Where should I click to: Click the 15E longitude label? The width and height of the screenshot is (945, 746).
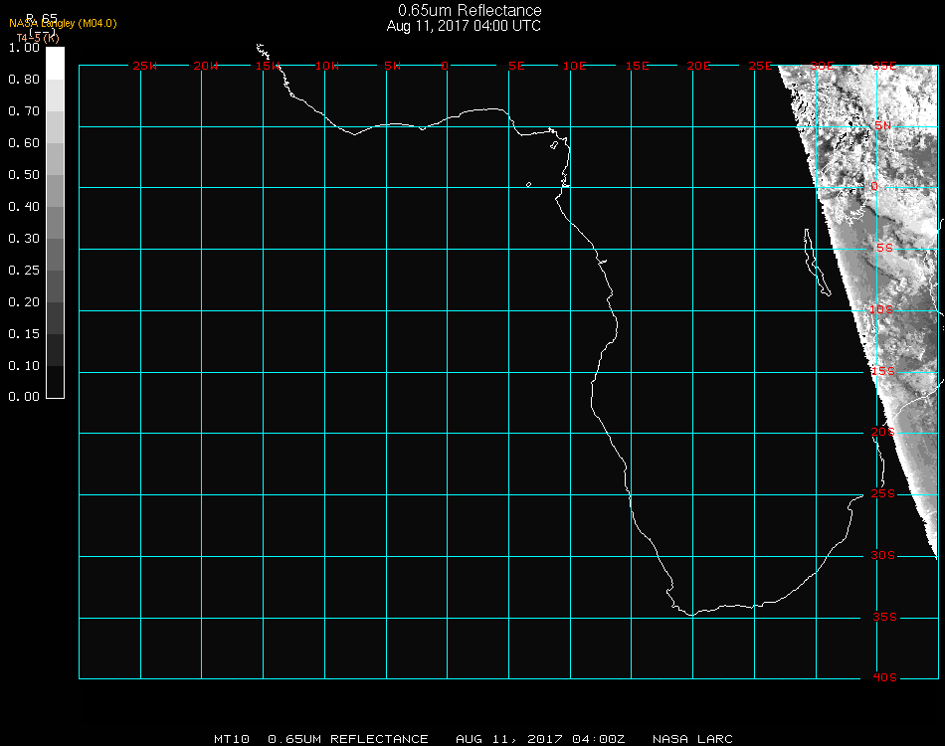[637, 66]
